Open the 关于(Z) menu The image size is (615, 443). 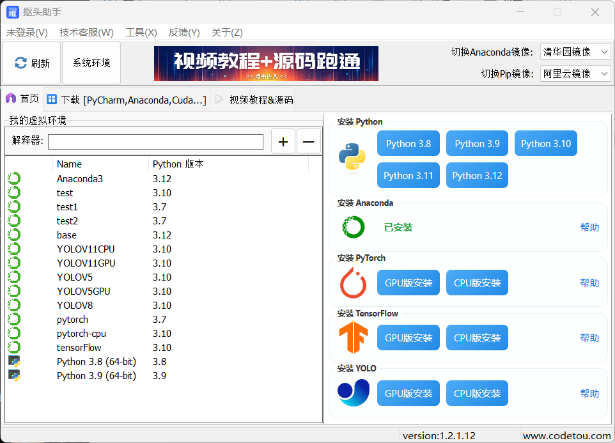coord(227,33)
